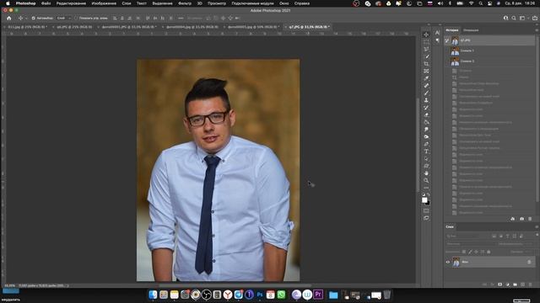Open Фильтр menu
The width and height of the screenshot is (540, 303).
click(185, 3)
